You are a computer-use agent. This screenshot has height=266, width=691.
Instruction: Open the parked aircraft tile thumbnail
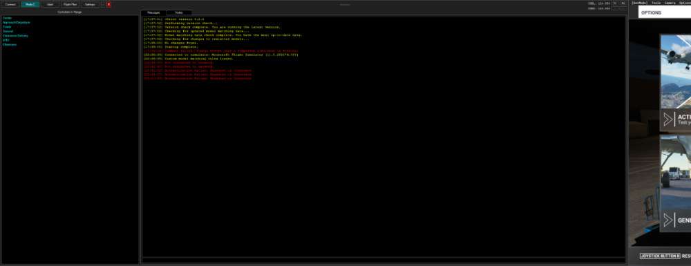click(x=676, y=172)
